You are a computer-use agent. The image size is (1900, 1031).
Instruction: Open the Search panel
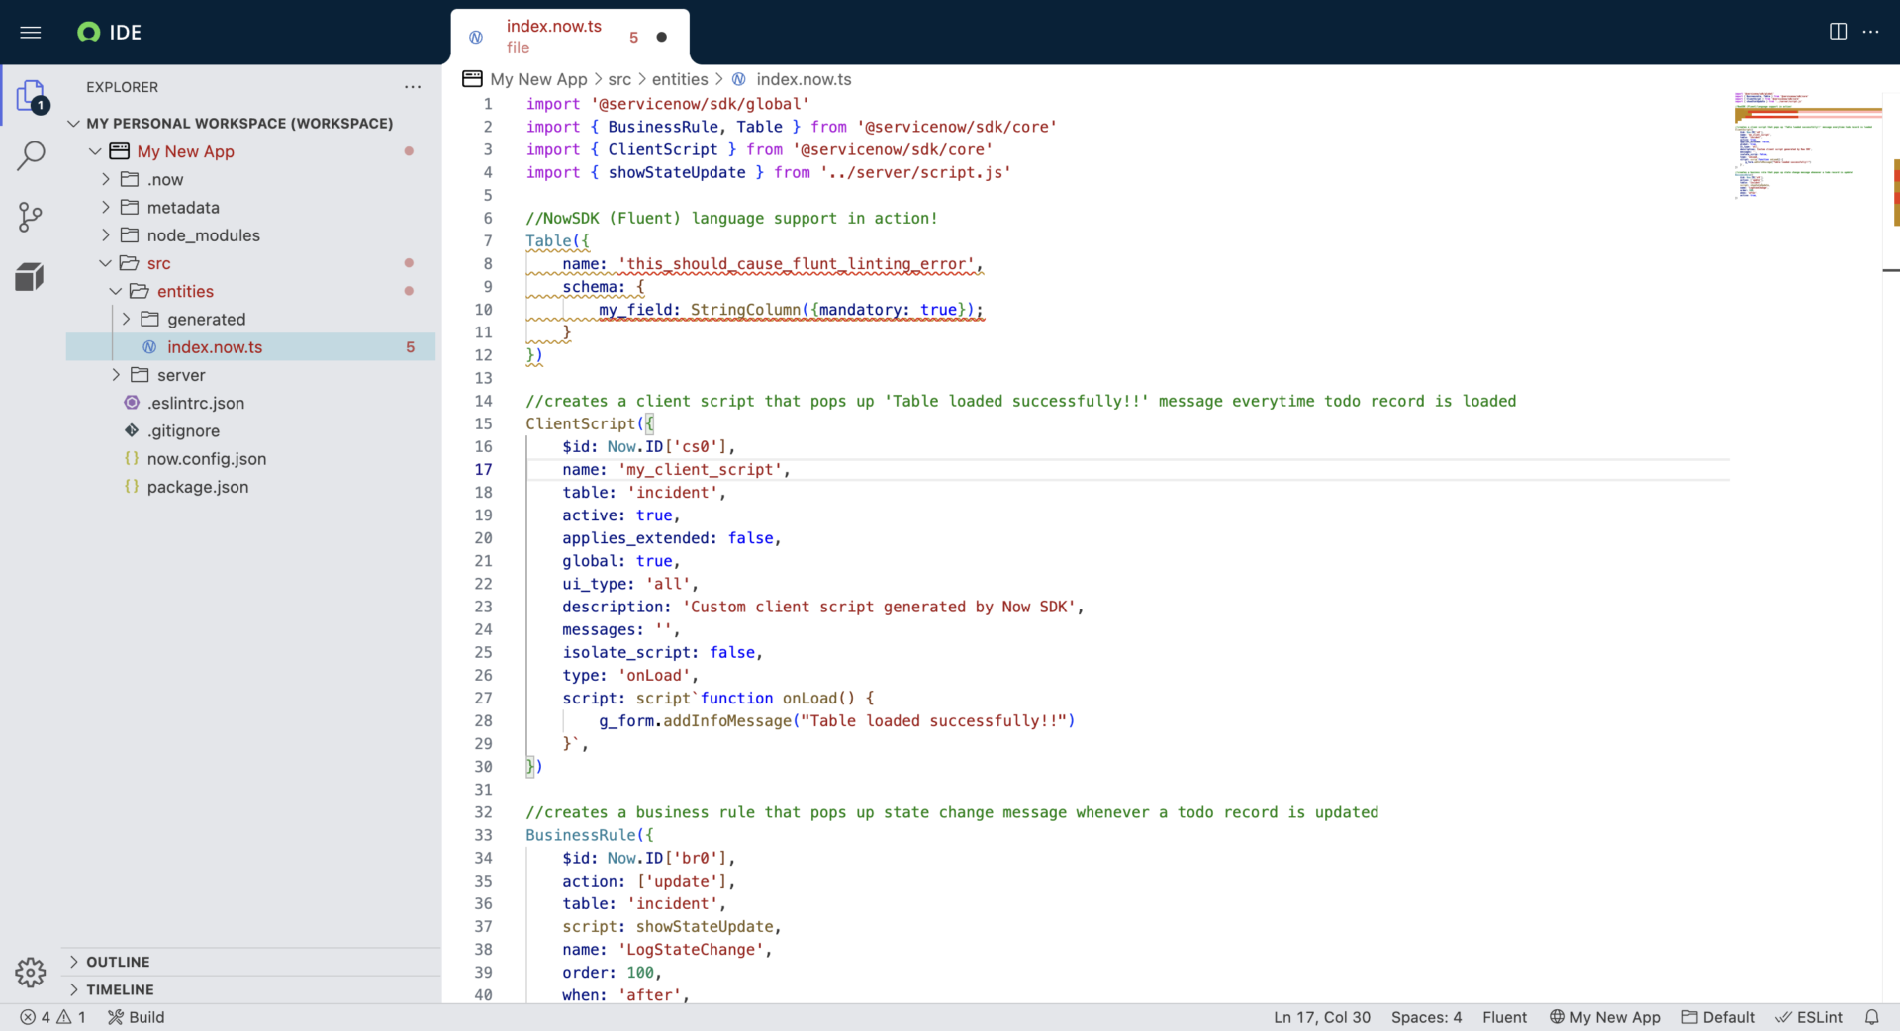click(31, 156)
